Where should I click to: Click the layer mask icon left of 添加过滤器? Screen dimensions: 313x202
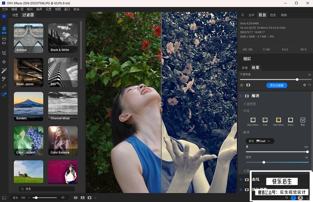coord(248,85)
